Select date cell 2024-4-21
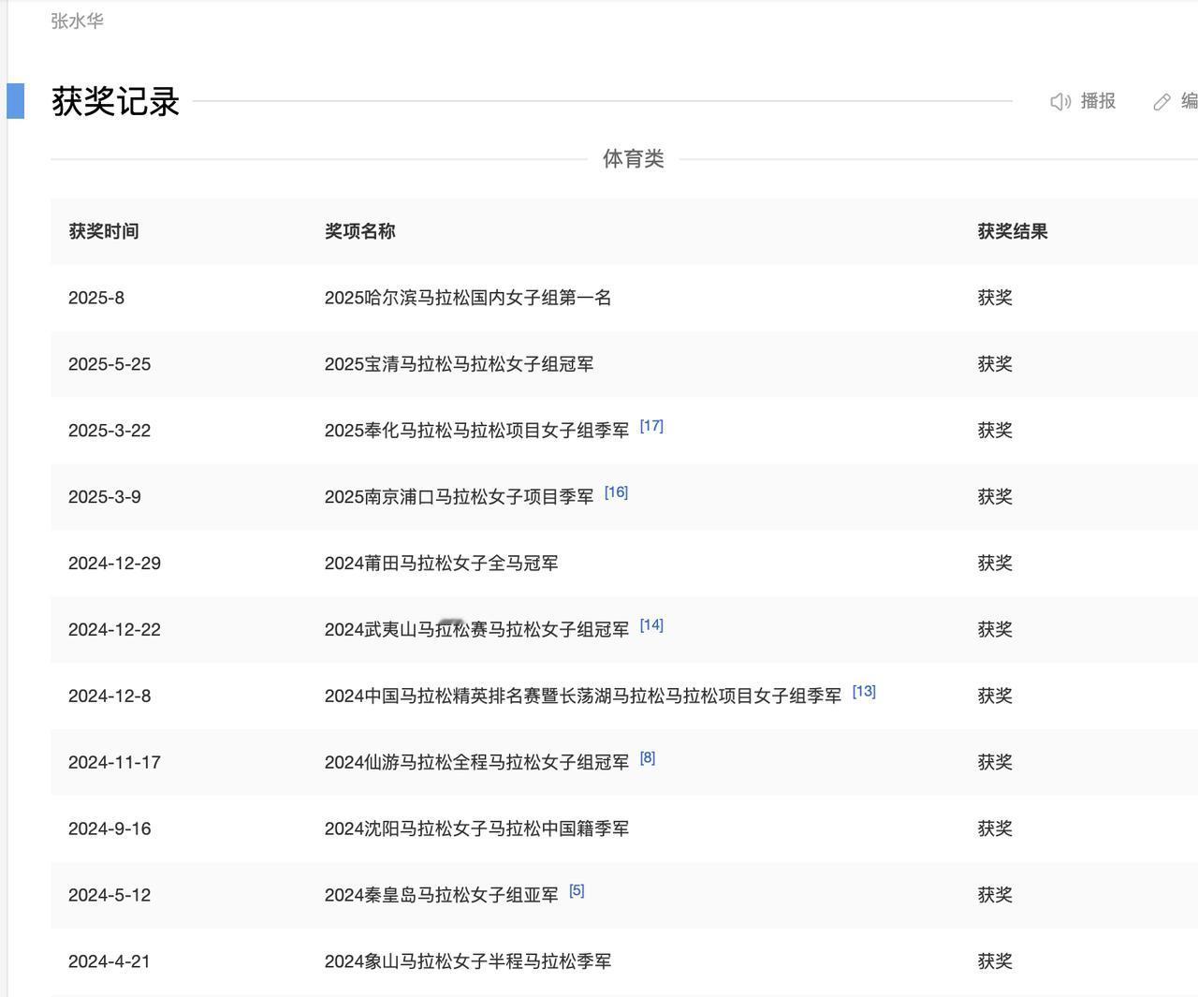This screenshot has height=997, width=1198. 109,962
